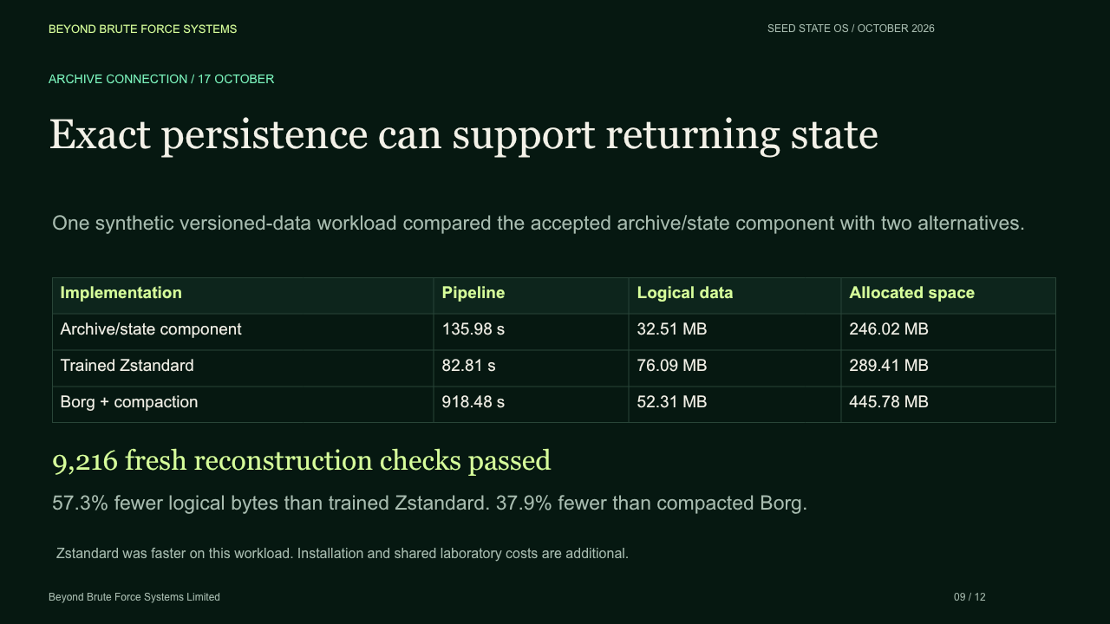Click "ARCHIVE CONNECTION / 17 OCTOBER" kicker text
The width and height of the screenshot is (1110, 624).
click(161, 79)
